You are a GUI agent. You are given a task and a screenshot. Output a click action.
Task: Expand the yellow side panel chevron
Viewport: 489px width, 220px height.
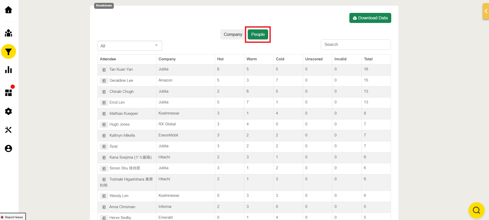pos(486,11)
